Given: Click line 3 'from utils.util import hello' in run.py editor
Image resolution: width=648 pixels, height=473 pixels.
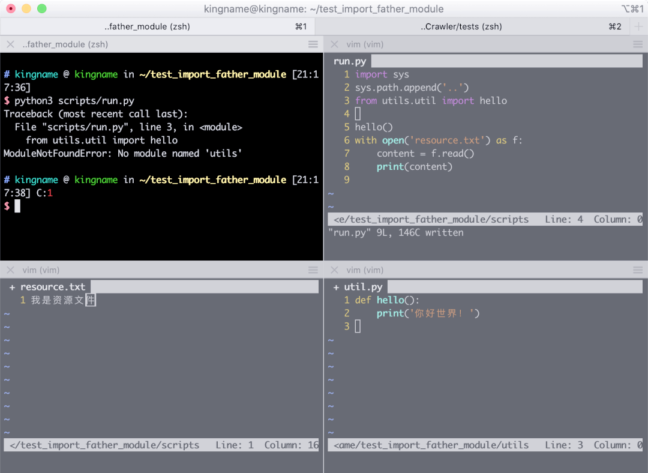Looking at the screenshot, I should click(431, 101).
